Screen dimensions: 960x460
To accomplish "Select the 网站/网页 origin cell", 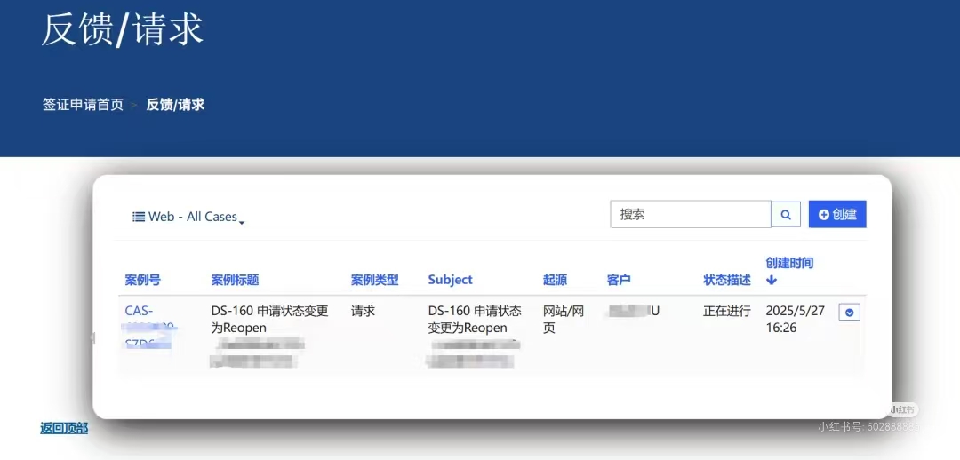I will (564, 320).
